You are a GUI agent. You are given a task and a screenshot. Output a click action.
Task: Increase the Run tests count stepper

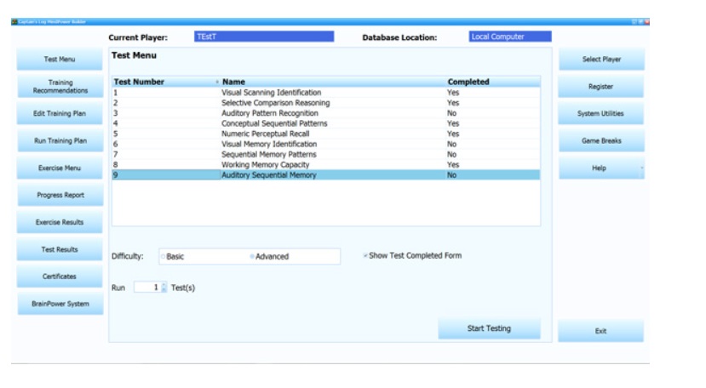click(164, 285)
